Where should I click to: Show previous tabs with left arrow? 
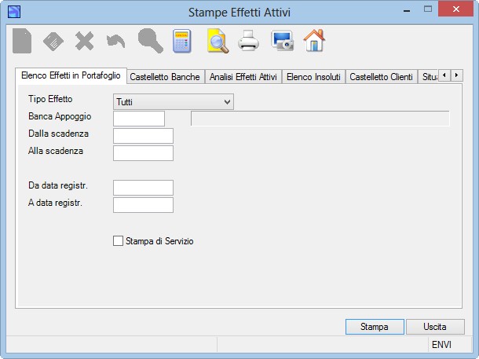(444, 75)
